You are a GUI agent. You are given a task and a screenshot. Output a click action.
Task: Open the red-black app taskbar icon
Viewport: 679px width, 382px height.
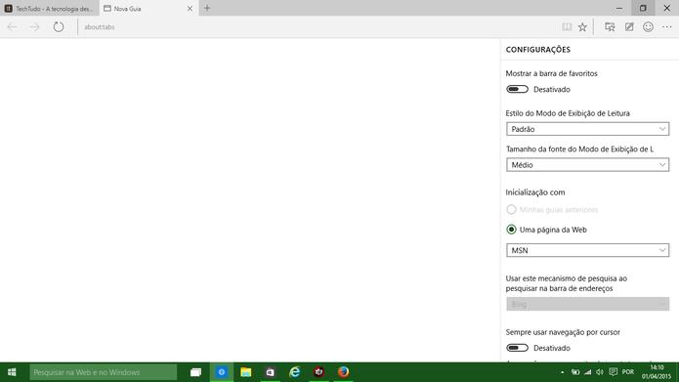point(319,372)
